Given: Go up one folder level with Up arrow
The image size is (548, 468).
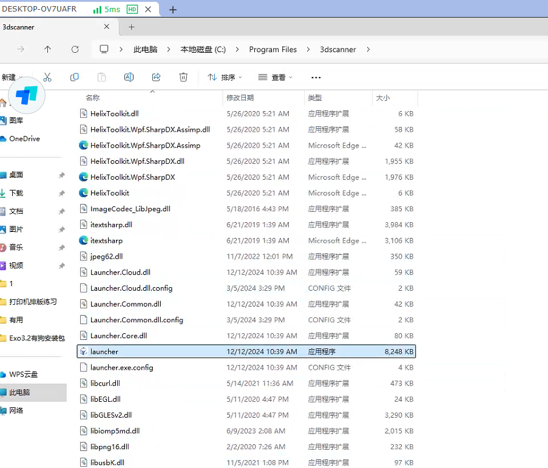Looking at the screenshot, I should click(48, 49).
